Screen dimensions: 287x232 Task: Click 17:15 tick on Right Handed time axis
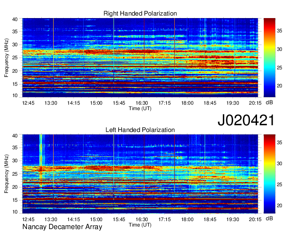tap(165, 103)
